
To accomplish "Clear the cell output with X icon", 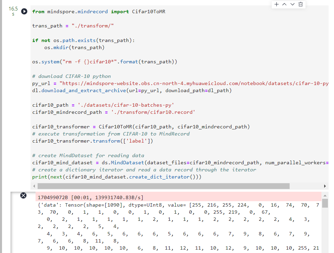I will (x=23, y=195).
